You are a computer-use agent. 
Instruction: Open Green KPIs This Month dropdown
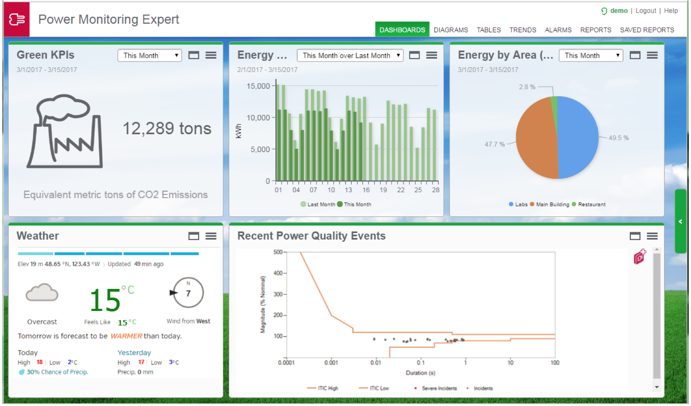pos(150,55)
